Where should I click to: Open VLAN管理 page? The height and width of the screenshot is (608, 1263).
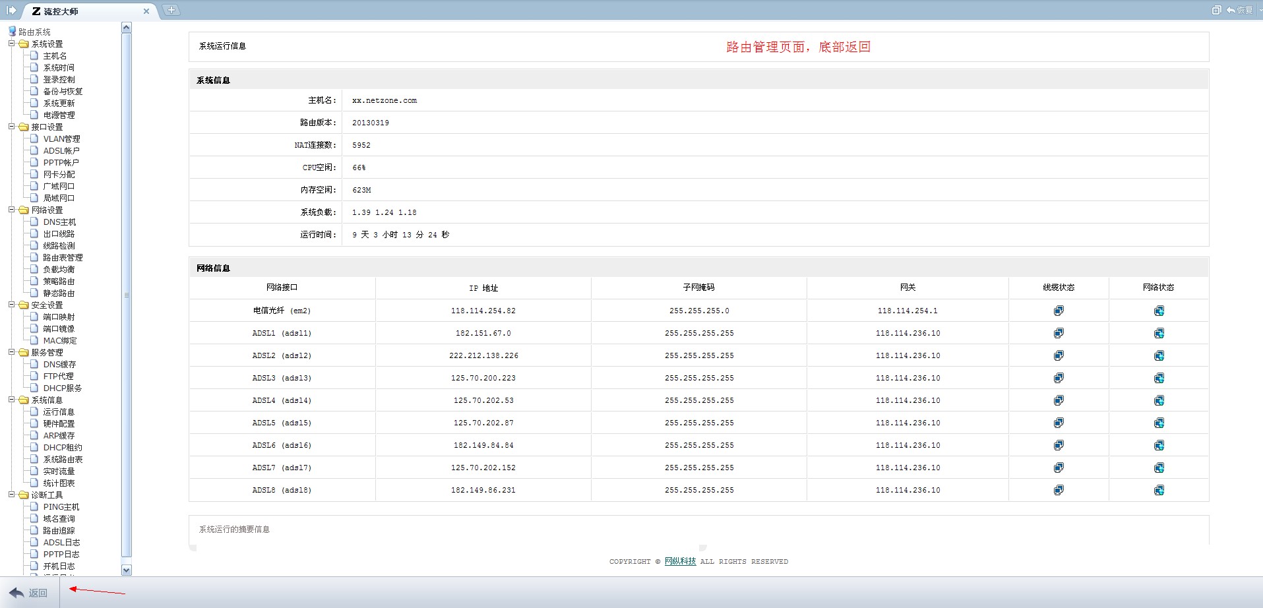click(x=61, y=139)
